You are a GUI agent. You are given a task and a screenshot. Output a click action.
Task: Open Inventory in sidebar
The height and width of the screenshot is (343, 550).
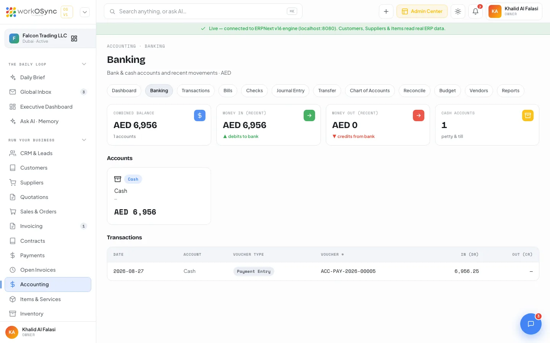click(48, 314)
